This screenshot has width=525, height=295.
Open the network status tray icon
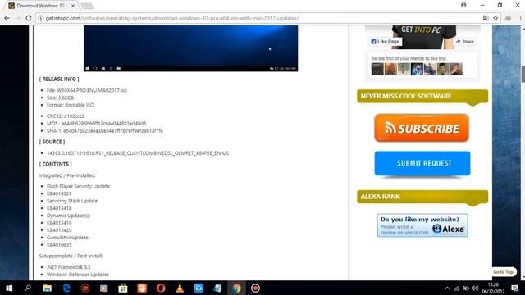[x=457, y=288]
